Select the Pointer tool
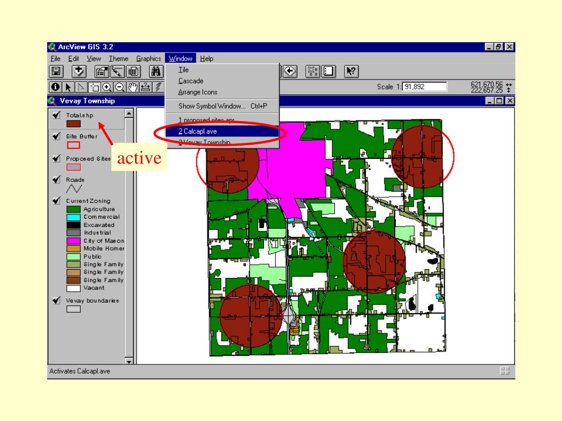The height and width of the screenshot is (421, 562). [x=68, y=87]
